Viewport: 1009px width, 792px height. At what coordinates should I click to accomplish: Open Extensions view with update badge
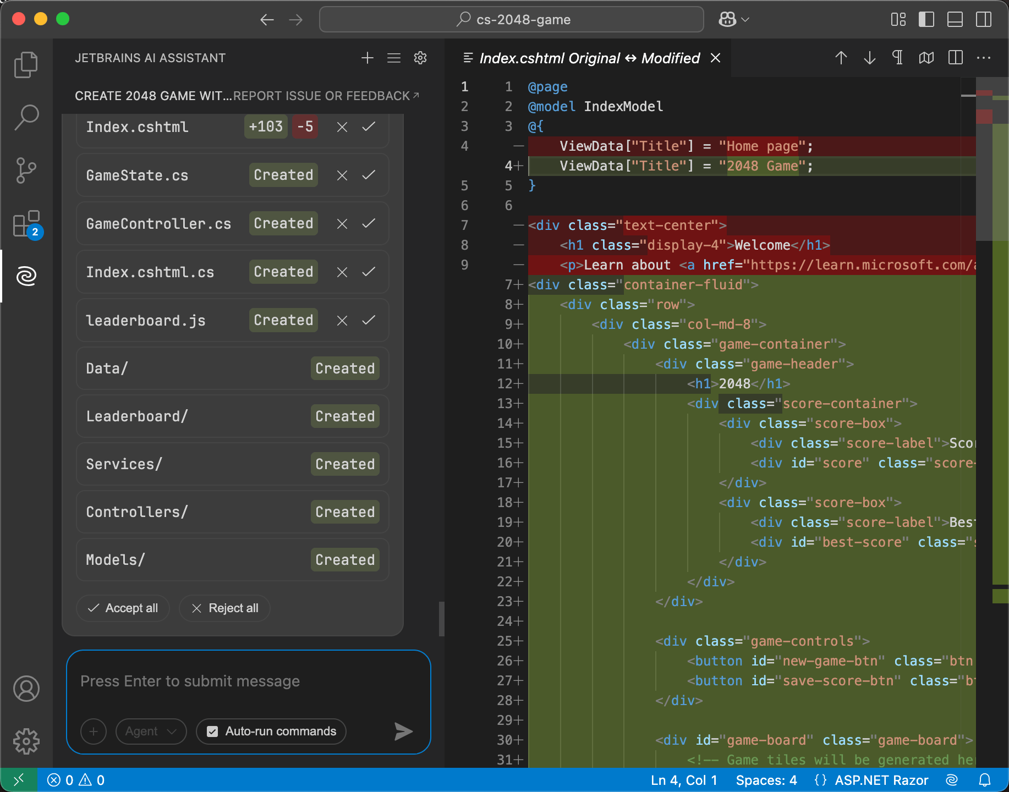tap(26, 224)
